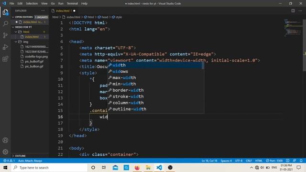Open OBS icon on taskbar

click(170, 168)
